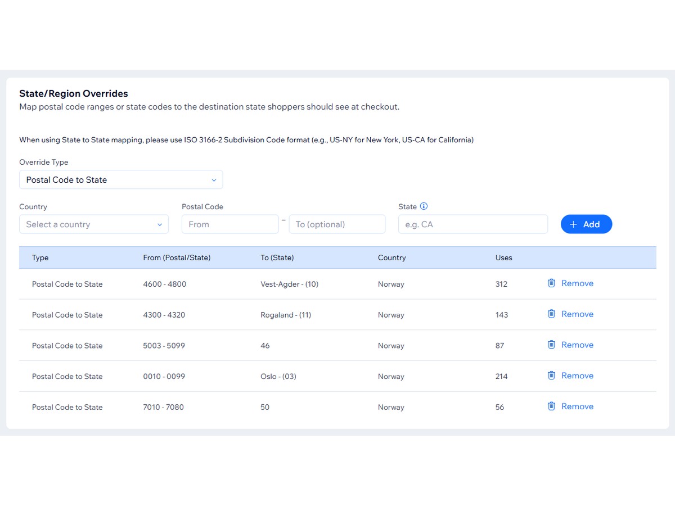
Task: Click trash icon for 4300 - 4320 row
Action: (551, 314)
